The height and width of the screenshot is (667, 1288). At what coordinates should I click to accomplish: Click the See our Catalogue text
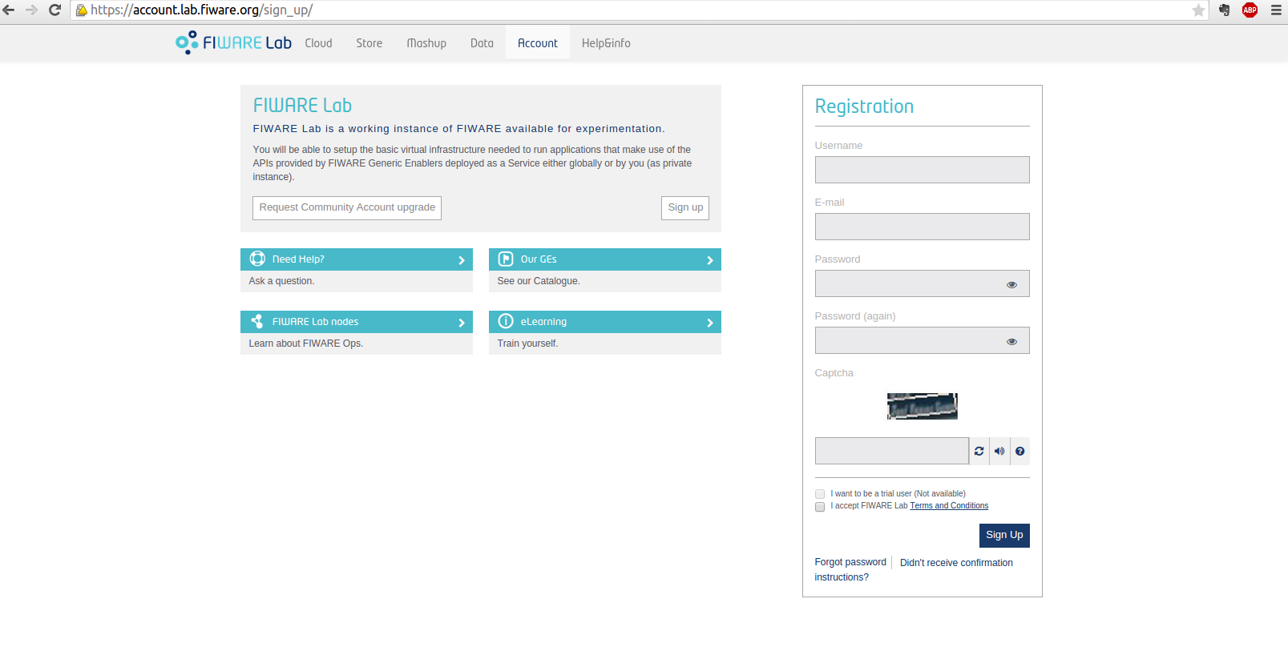tap(539, 281)
